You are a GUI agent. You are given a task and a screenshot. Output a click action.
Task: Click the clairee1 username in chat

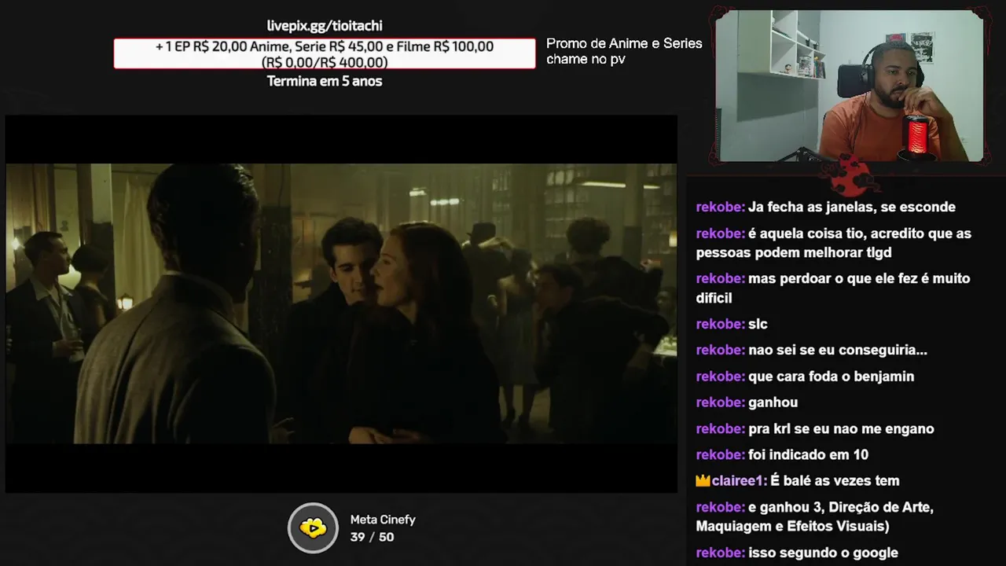[739, 481]
